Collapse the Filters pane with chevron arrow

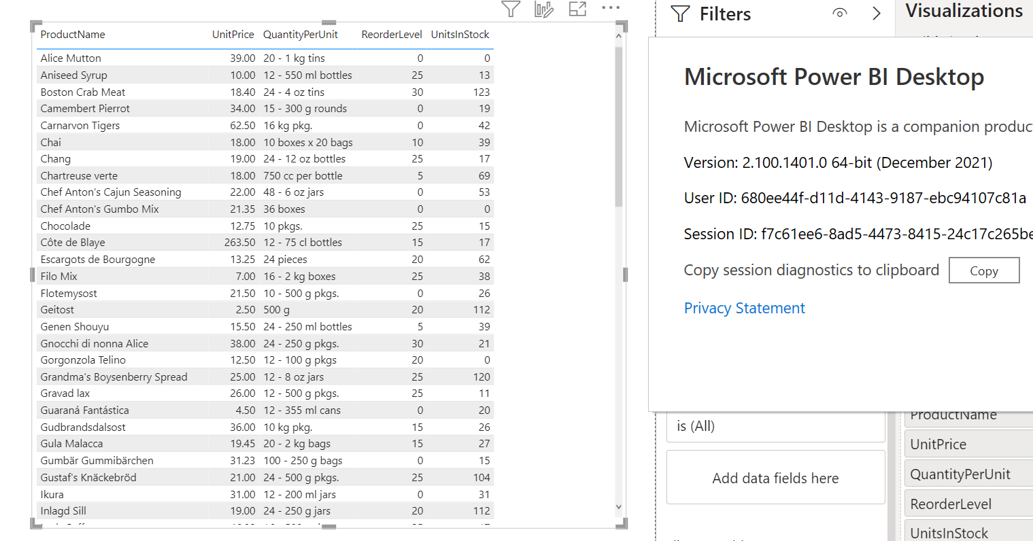[x=877, y=14]
